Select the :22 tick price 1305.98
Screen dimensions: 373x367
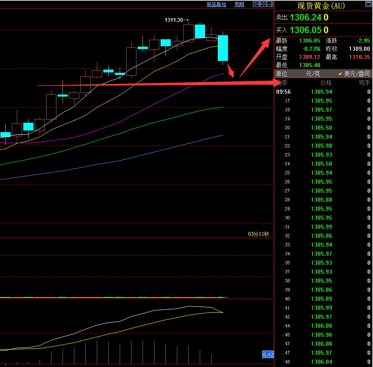coord(322,146)
